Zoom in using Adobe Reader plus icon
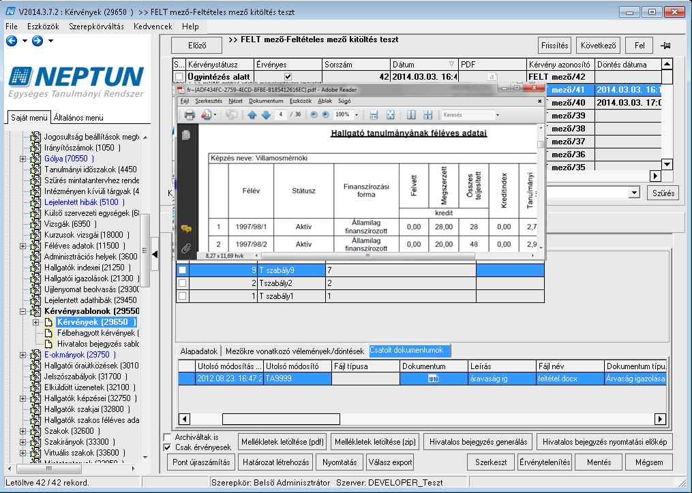The width and height of the screenshot is (692, 493). pyautogui.click(x=325, y=114)
